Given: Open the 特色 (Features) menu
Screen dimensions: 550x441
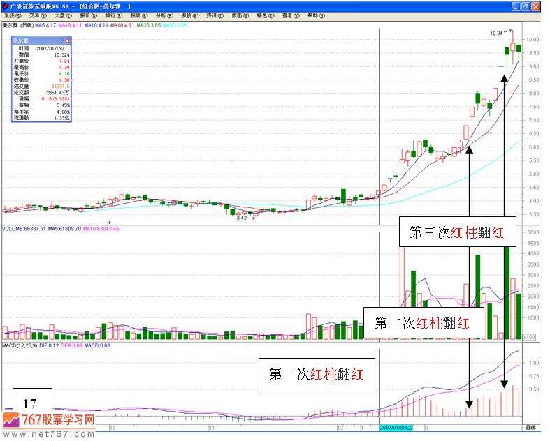Looking at the screenshot, I should (x=263, y=15).
